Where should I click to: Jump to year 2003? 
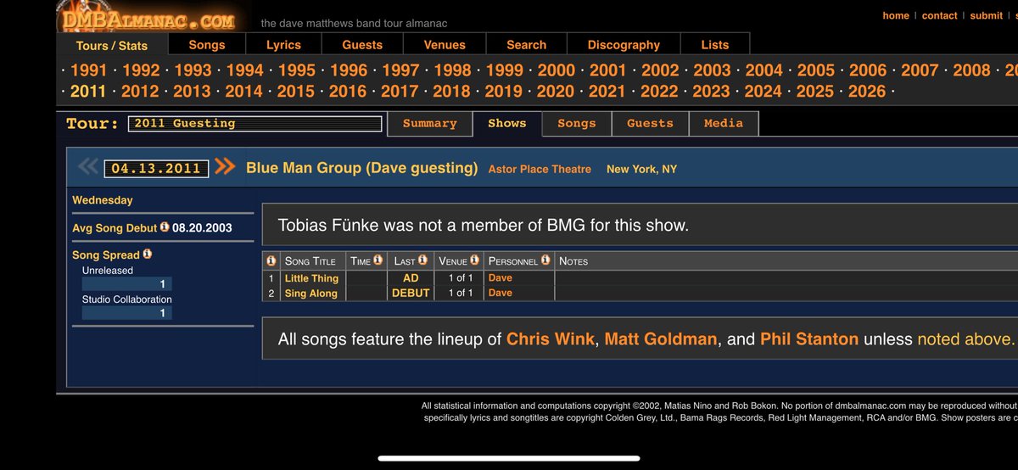[712, 70]
